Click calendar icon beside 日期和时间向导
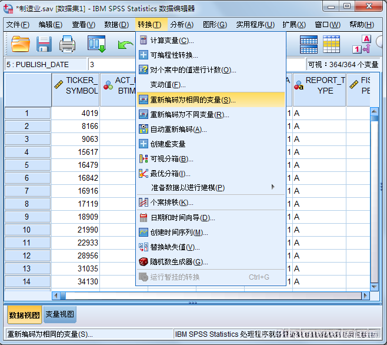 pyautogui.click(x=144, y=217)
